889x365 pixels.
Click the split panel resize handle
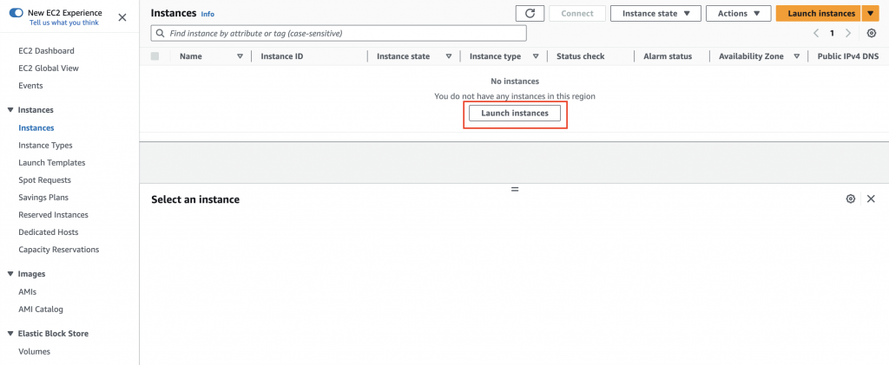pyautogui.click(x=515, y=190)
